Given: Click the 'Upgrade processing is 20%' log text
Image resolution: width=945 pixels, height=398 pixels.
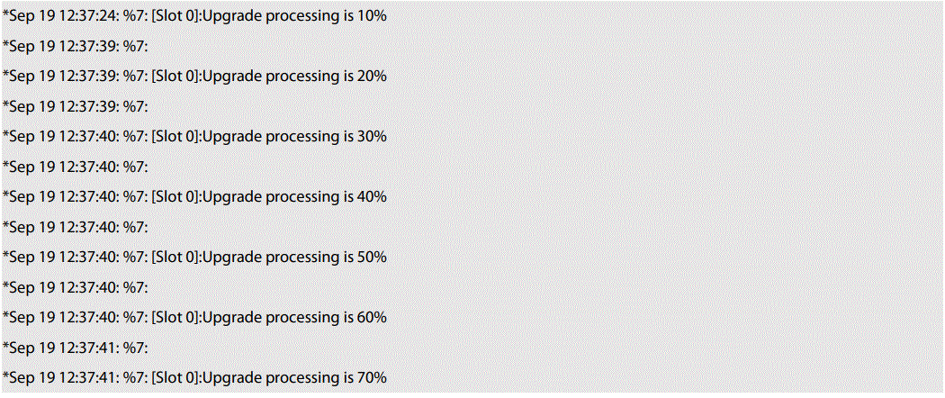Looking at the screenshot, I should (295, 77).
